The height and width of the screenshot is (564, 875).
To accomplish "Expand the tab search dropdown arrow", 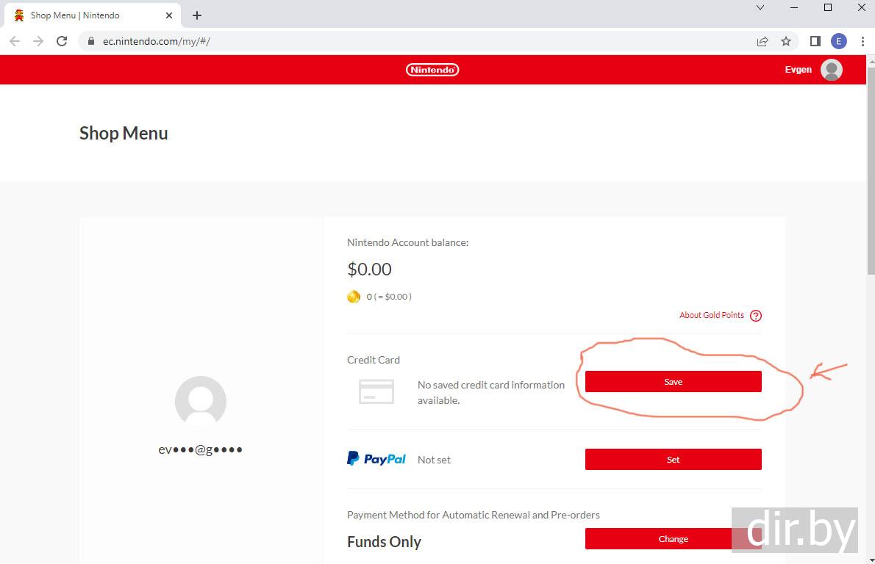I will pos(760,8).
